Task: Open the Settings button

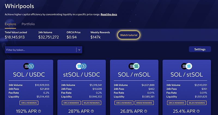Action: pyautogui.click(x=200, y=49)
